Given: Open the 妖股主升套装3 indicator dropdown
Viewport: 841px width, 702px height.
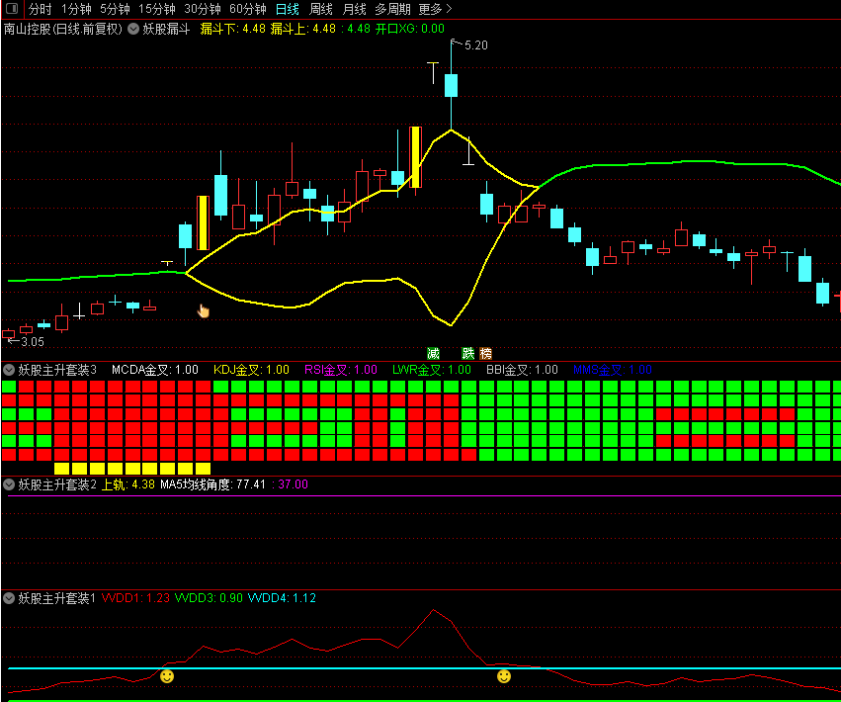Looking at the screenshot, I should tap(9, 370).
